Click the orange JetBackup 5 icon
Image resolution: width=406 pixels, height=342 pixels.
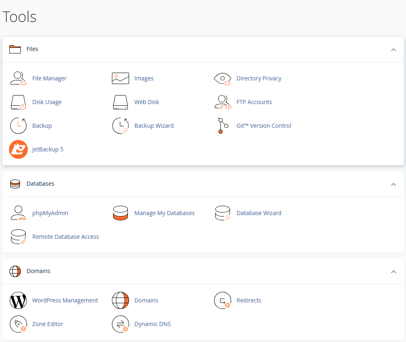point(18,149)
